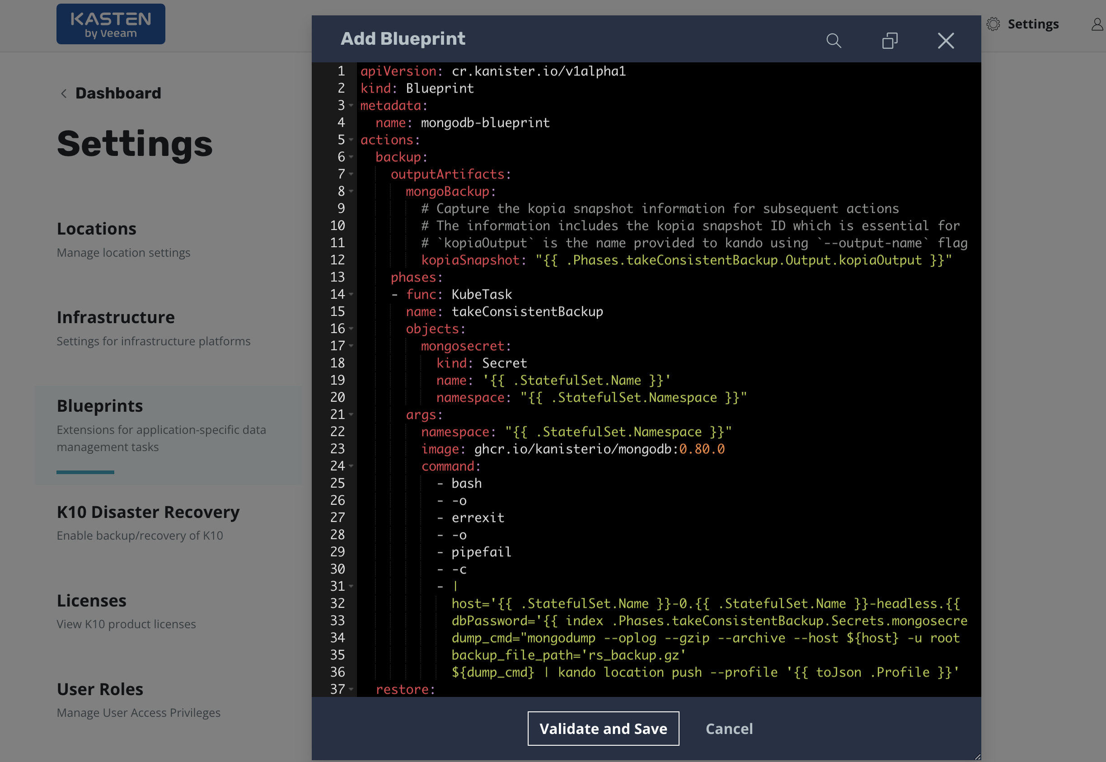Open the User Roles section
The image size is (1106, 762).
100,689
